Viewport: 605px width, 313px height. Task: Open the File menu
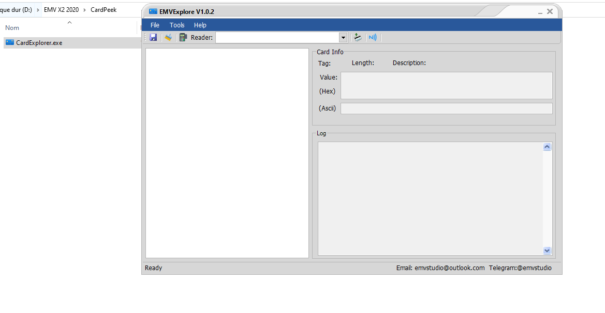click(x=155, y=25)
